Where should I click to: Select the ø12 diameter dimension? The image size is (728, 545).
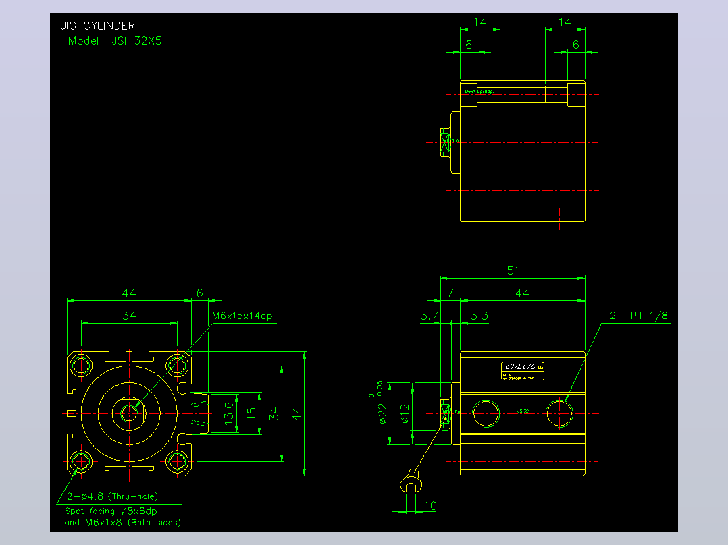405,413
